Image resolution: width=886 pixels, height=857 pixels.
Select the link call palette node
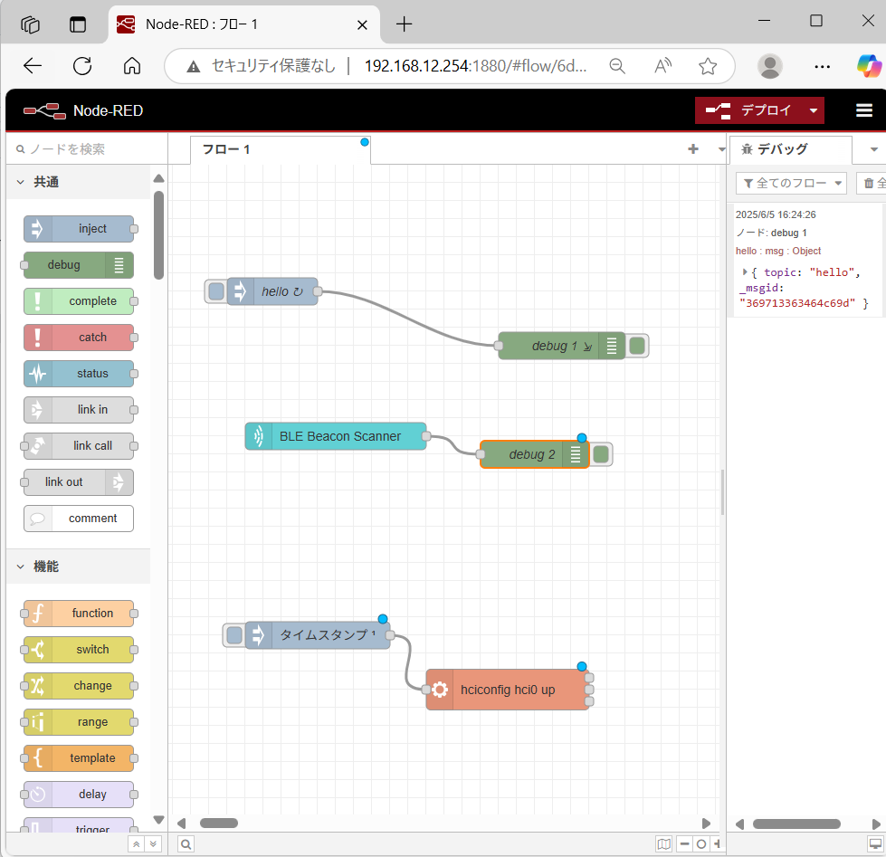[x=79, y=446]
